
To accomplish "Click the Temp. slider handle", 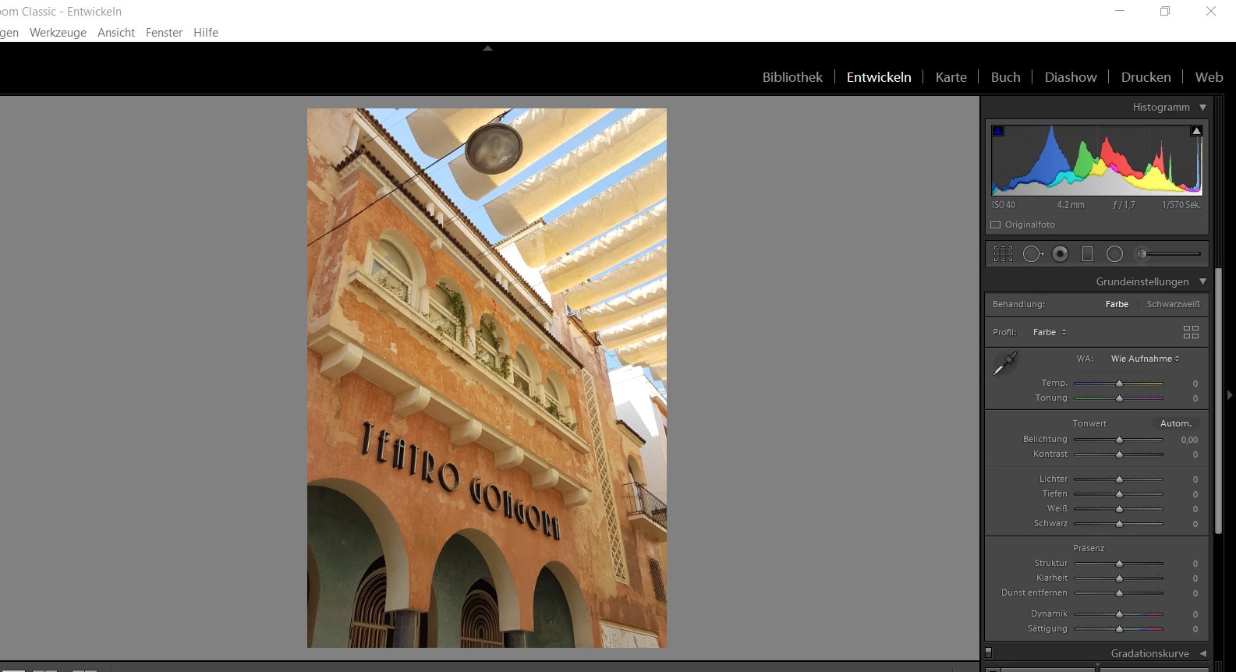I will tap(1119, 384).
